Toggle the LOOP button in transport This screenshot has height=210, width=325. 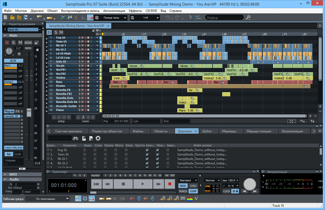pyautogui.click(x=193, y=191)
